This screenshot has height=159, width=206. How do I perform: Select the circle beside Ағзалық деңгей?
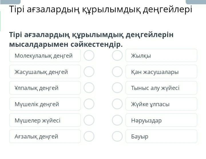[89, 136]
